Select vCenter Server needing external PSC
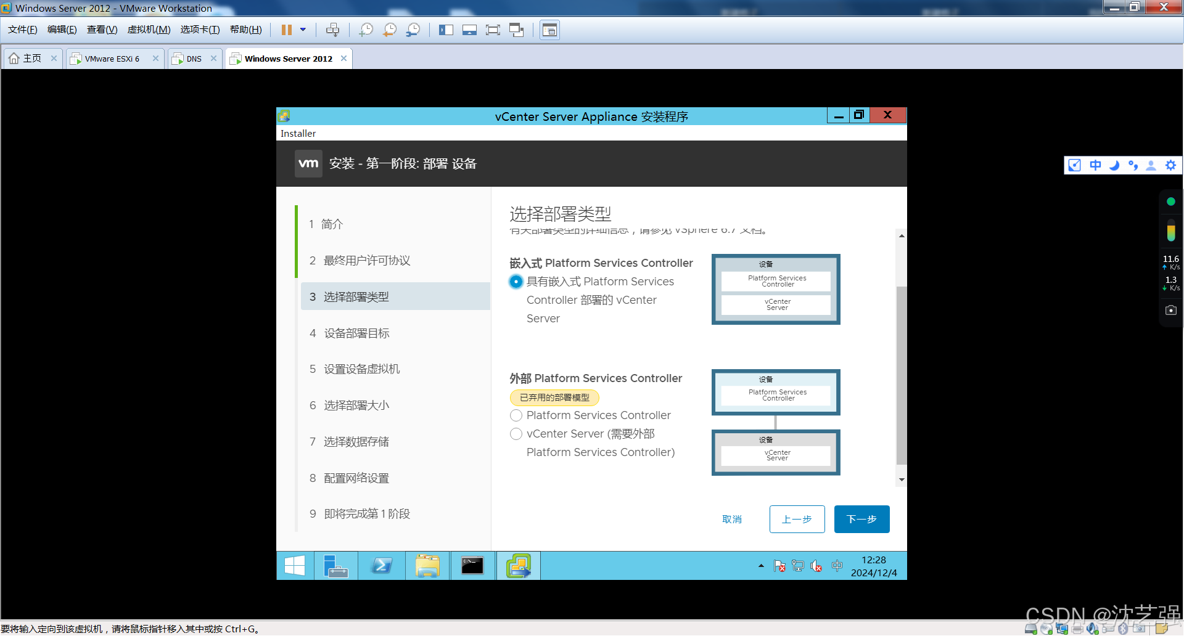 516,434
